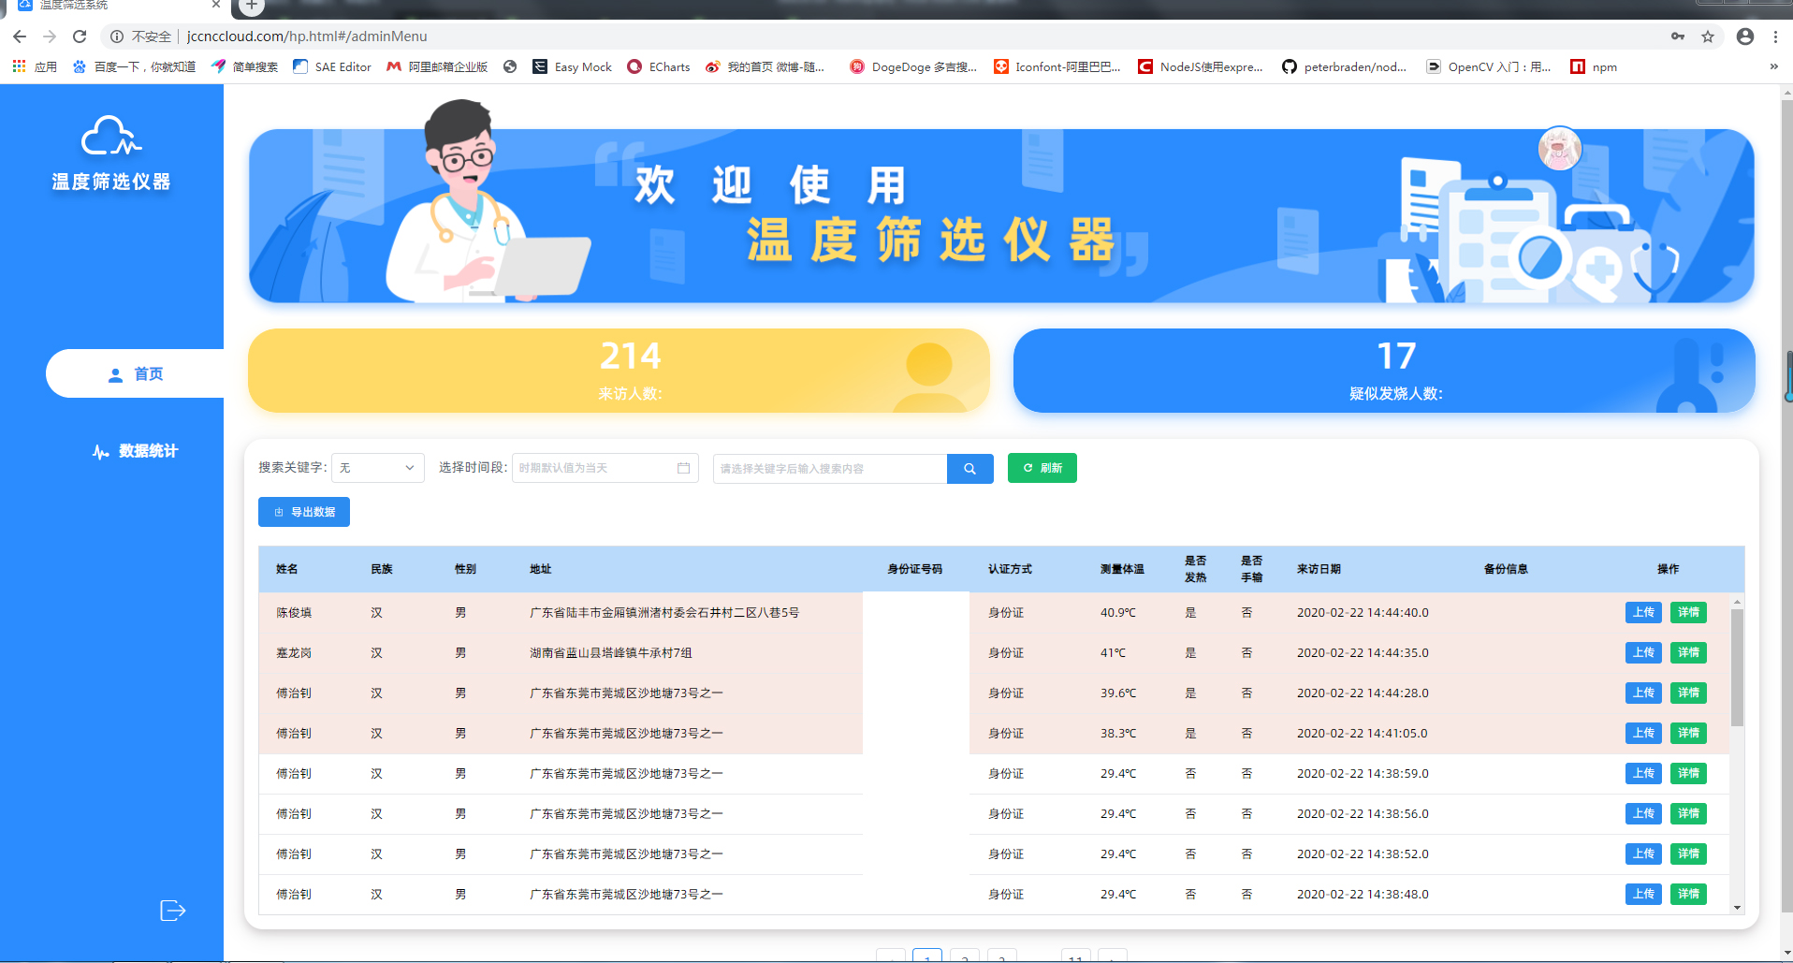The image size is (1793, 963).
Task: Open the calendar date picker icon
Action: tap(683, 468)
